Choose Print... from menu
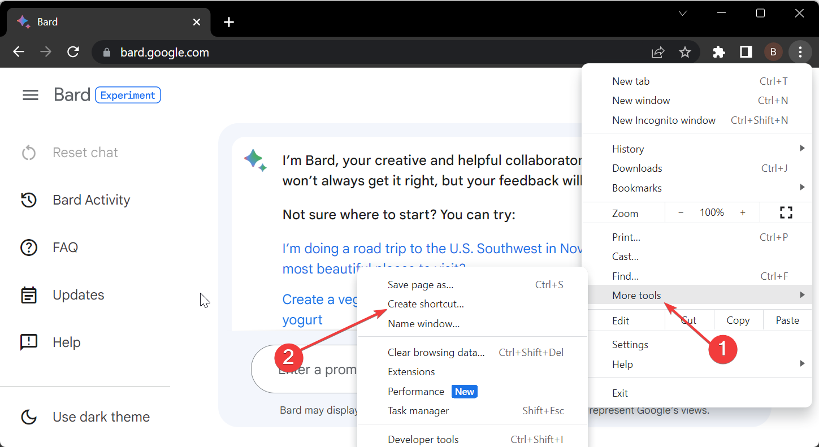Image resolution: width=819 pixels, height=447 pixels. click(x=697, y=237)
